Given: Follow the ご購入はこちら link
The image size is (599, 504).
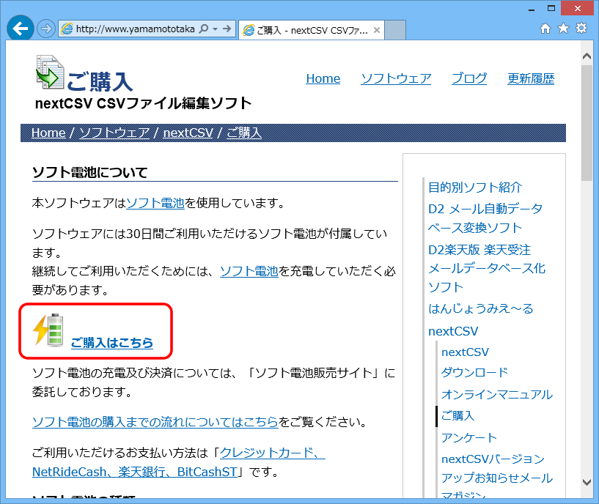Looking at the screenshot, I should (x=111, y=342).
